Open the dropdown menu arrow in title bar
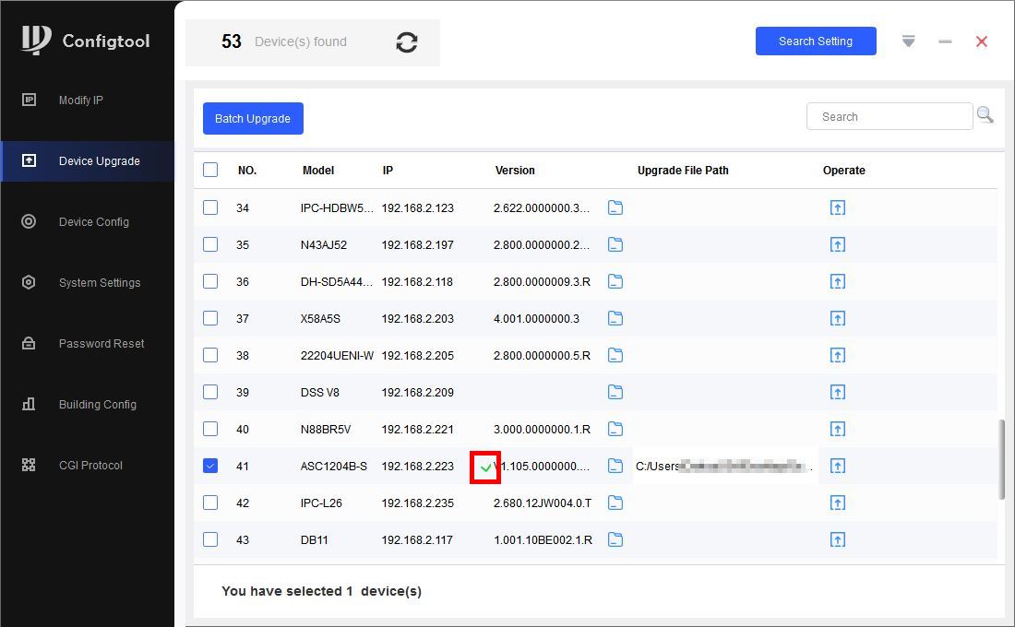Viewport: 1015px width, 627px height. pos(908,41)
